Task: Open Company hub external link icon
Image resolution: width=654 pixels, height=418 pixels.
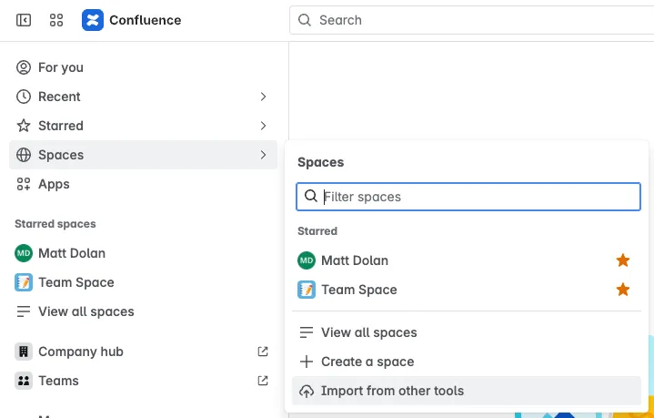Action: pos(263,352)
